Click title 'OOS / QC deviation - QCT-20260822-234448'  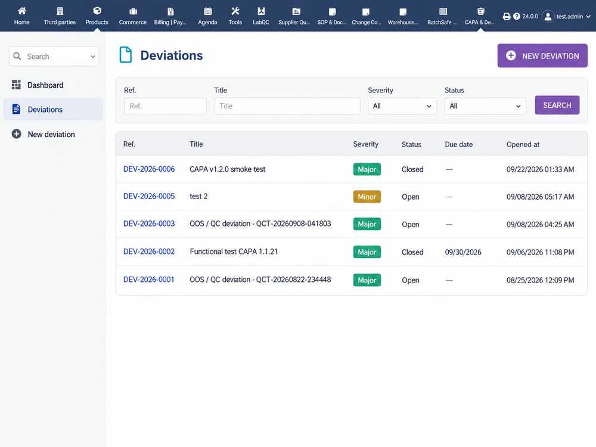[x=260, y=280]
